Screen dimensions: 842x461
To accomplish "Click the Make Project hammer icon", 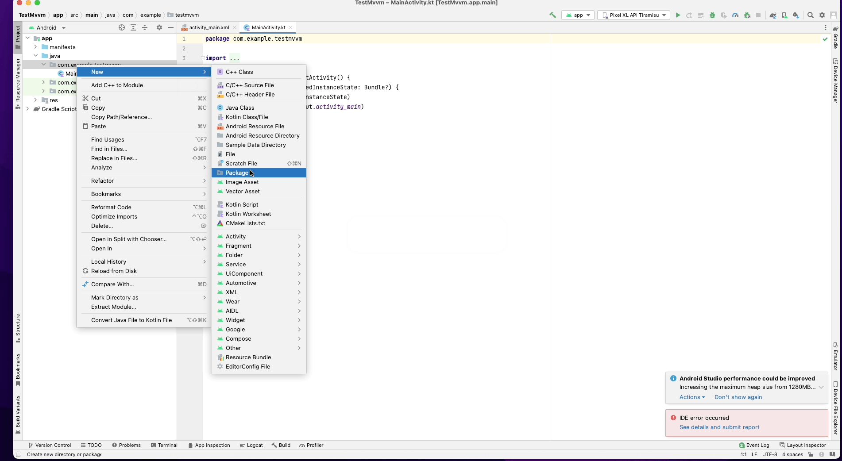I will (x=552, y=15).
